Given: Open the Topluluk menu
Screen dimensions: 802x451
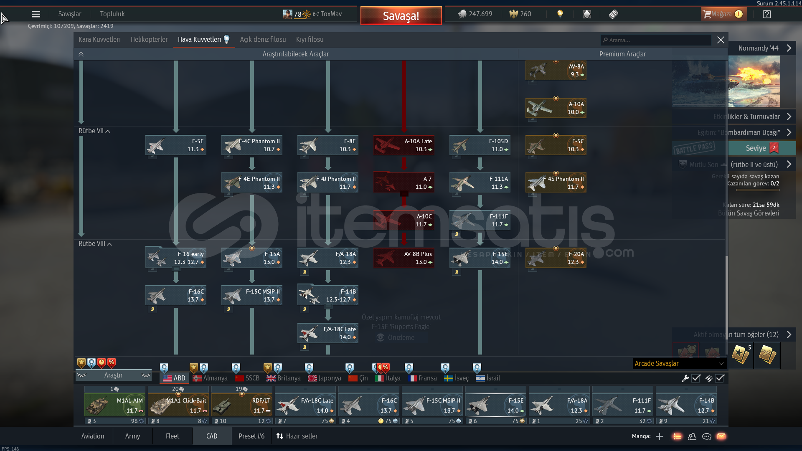Looking at the screenshot, I should point(112,14).
